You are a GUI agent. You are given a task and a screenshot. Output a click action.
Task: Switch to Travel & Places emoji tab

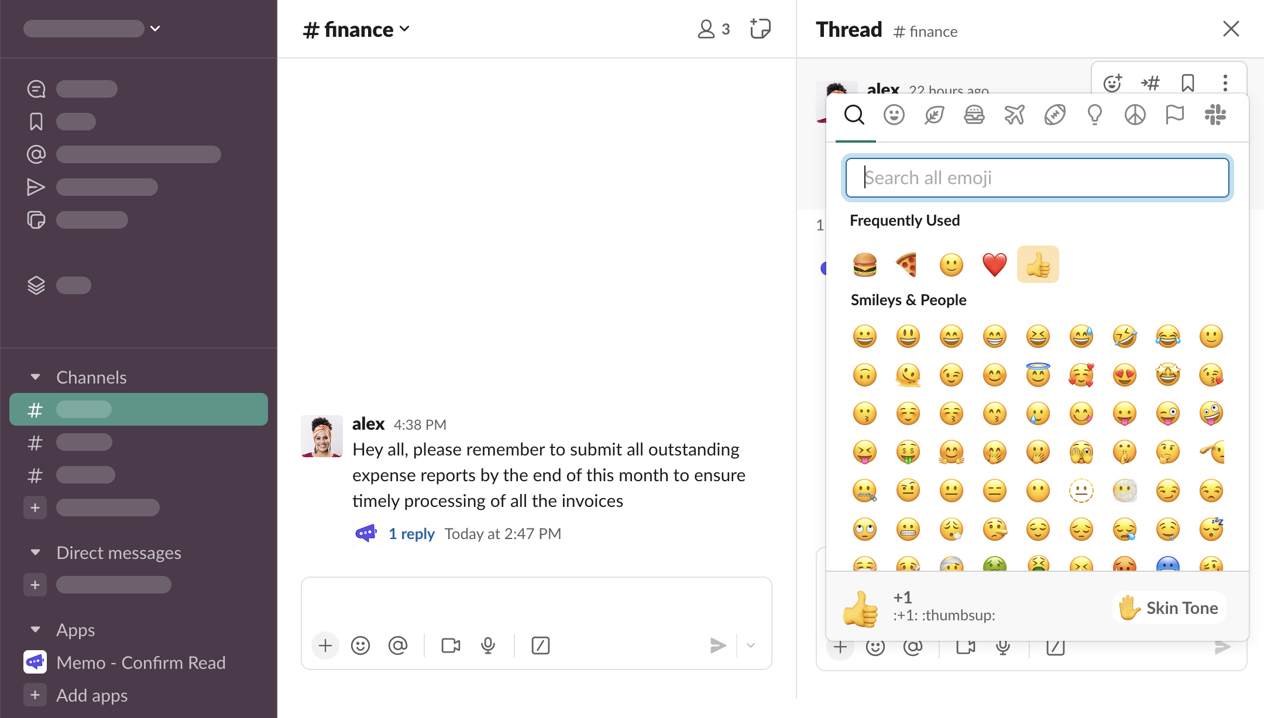(x=1014, y=115)
